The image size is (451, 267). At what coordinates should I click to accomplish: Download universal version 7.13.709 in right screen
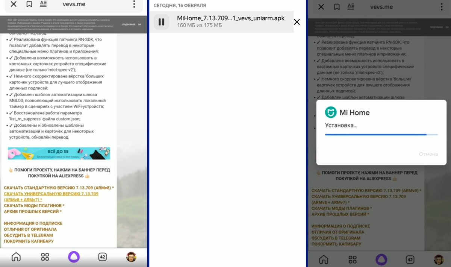359,199
